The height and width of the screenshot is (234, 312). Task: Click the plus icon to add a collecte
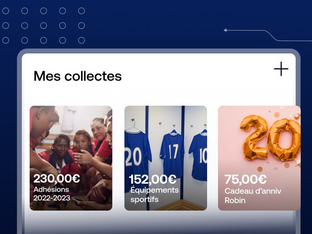point(281,69)
